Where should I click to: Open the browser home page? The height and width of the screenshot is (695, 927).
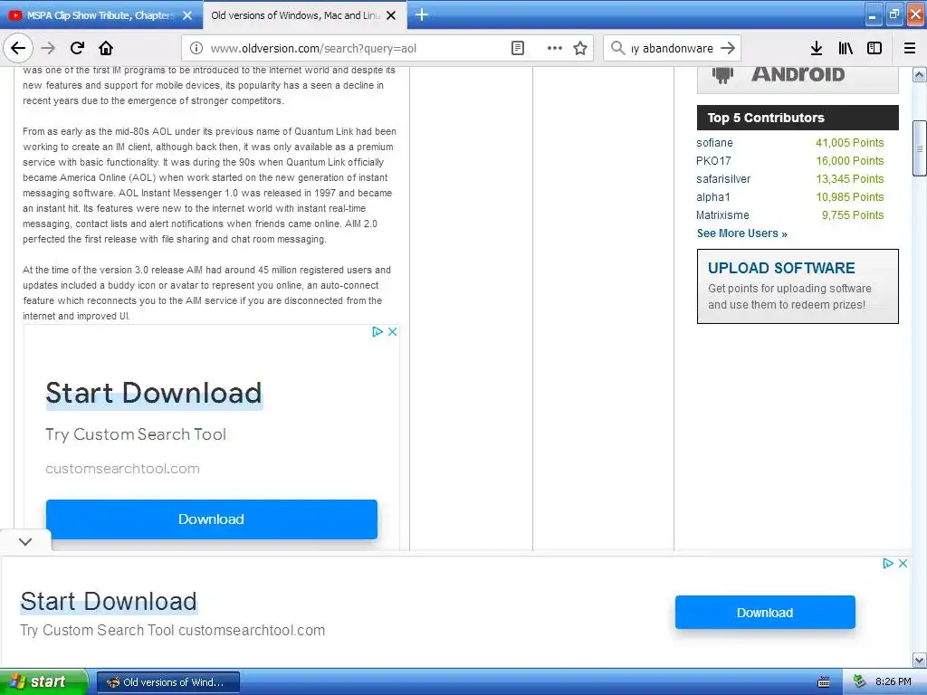tap(106, 48)
